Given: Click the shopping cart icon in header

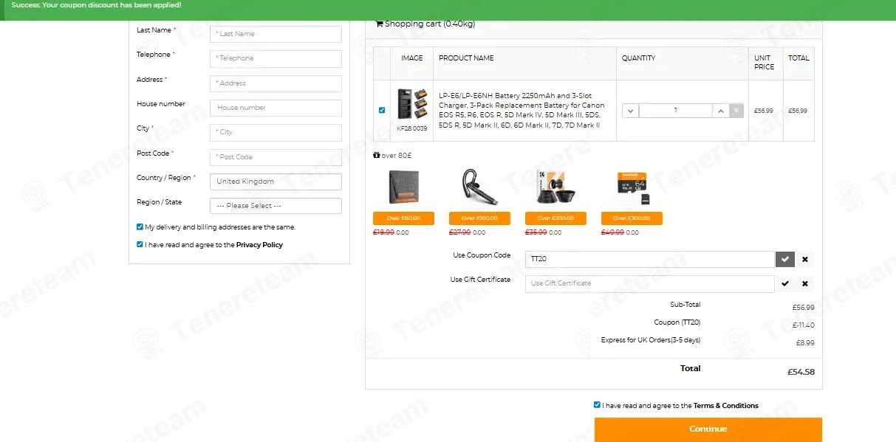Looking at the screenshot, I should pyautogui.click(x=379, y=24).
